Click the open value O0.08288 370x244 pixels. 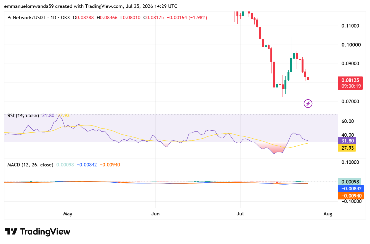pyautogui.click(x=83, y=18)
